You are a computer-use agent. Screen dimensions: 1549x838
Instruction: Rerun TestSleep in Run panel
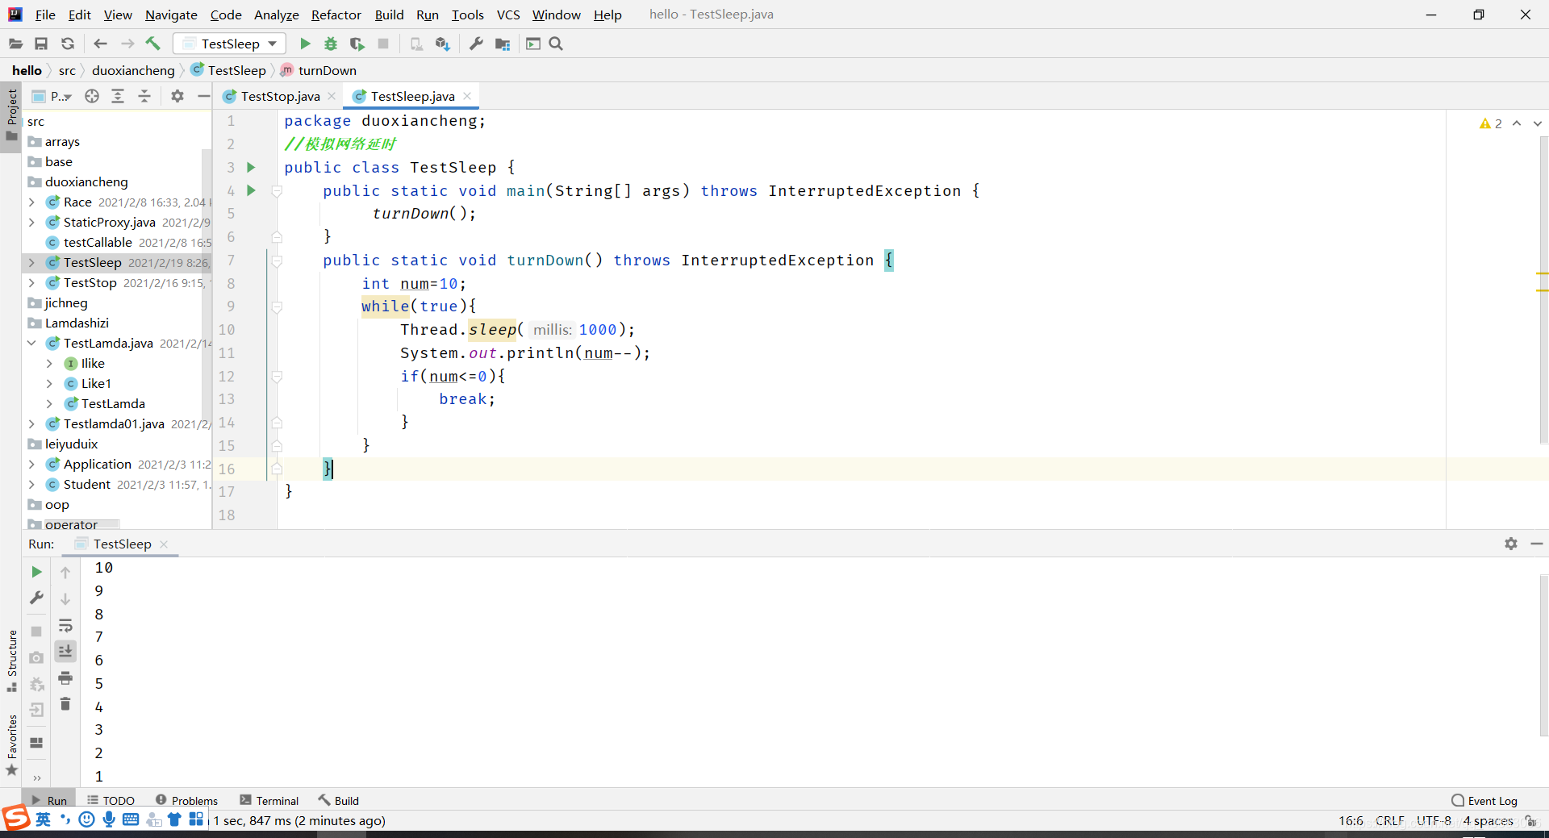click(36, 572)
